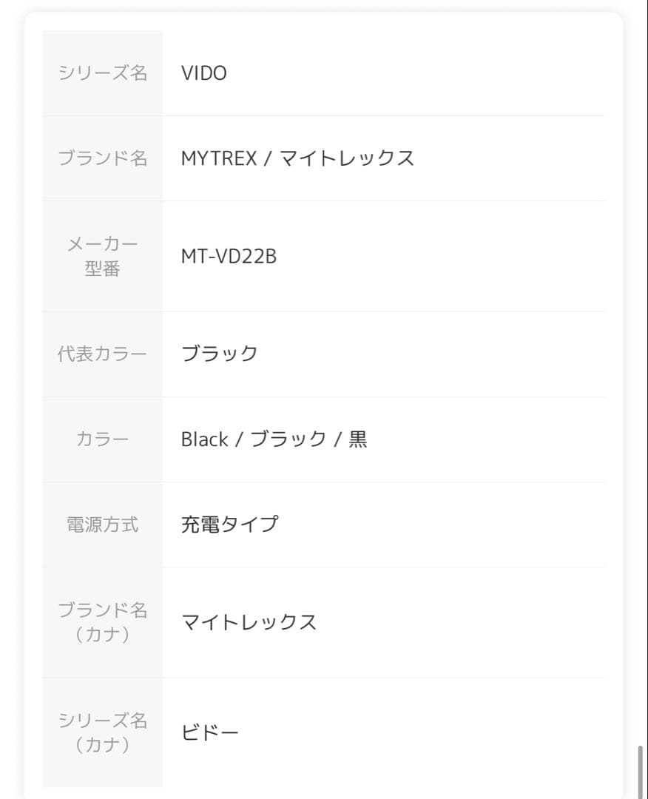Select the ビドー series kana value

point(210,732)
